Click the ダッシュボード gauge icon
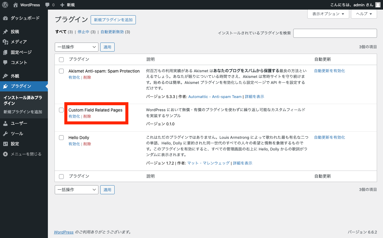383x238 pixels. coord(5,18)
